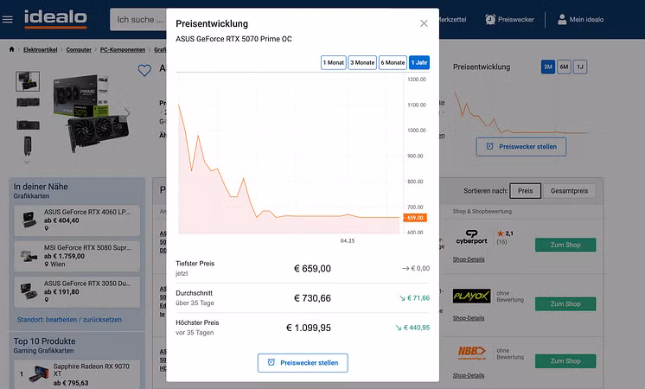
Task: Add product to wishlist with heart icon
Action: pos(144,71)
